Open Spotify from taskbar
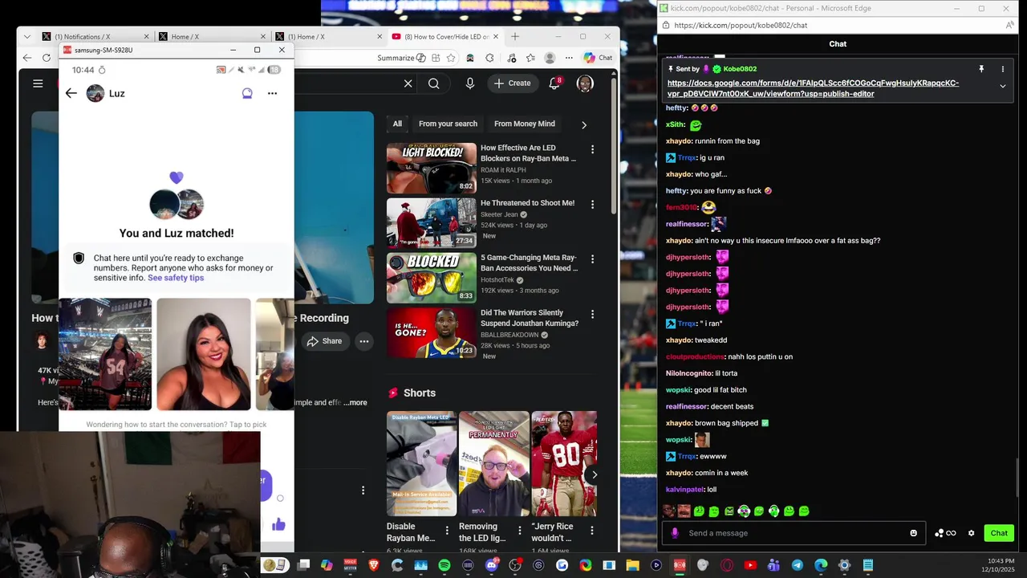This screenshot has width=1027, height=578. pyautogui.click(x=444, y=565)
